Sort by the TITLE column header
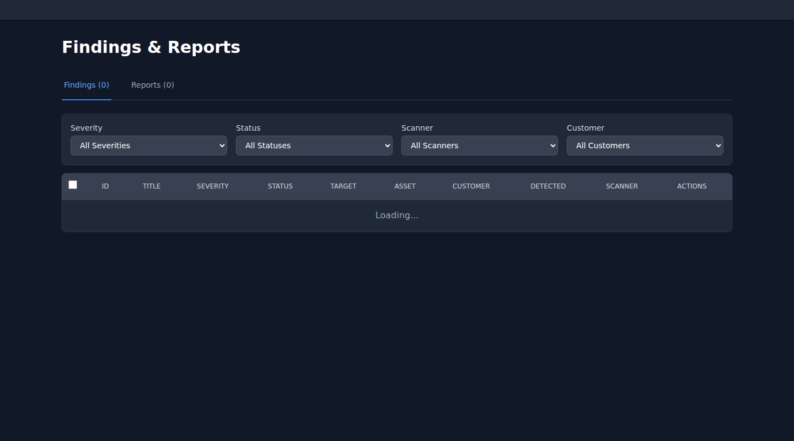This screenshot has height=441, width=794. [x=152, y=186]
